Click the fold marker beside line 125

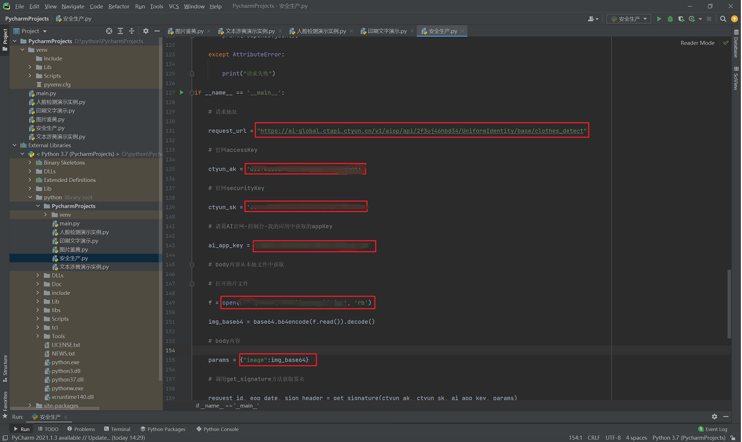pyautogui.click(x=192, y=74)
